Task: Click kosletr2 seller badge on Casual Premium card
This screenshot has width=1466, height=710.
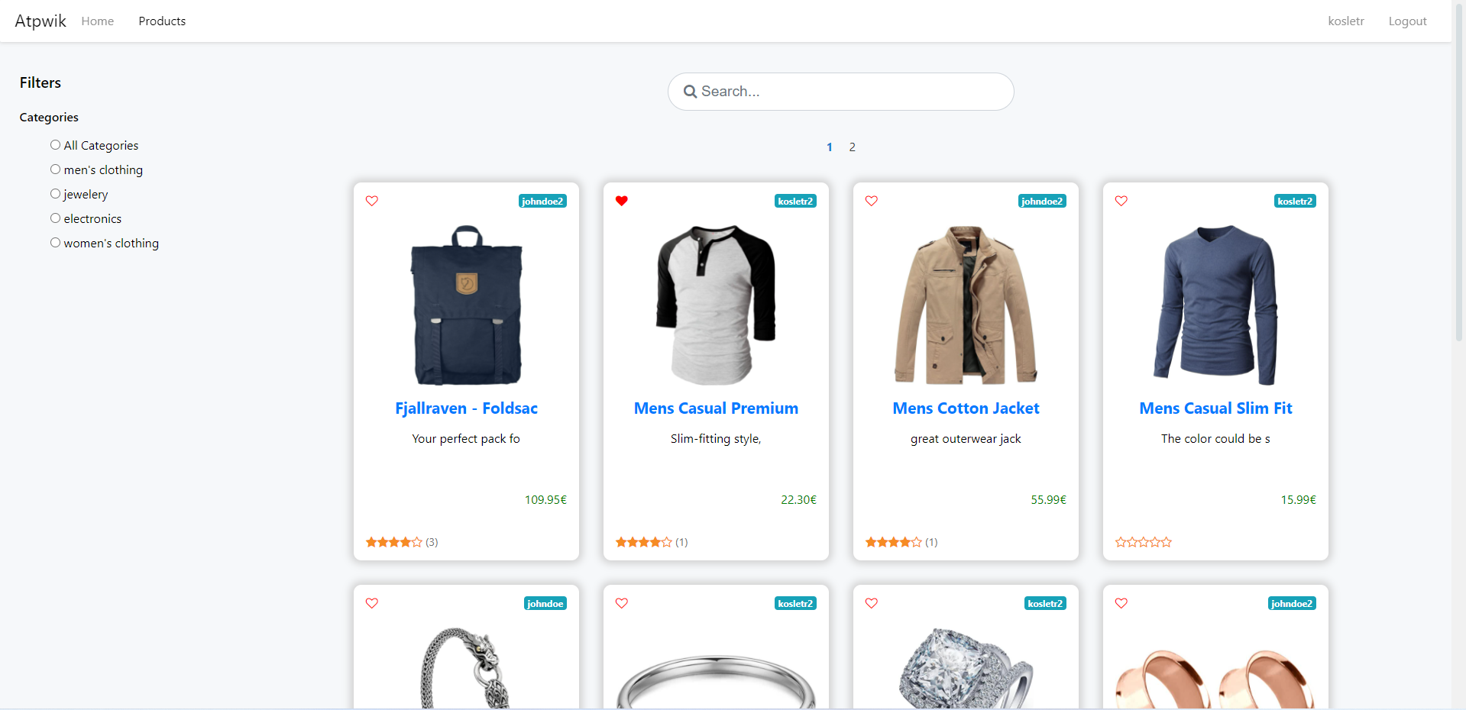Action: [795, 202]
